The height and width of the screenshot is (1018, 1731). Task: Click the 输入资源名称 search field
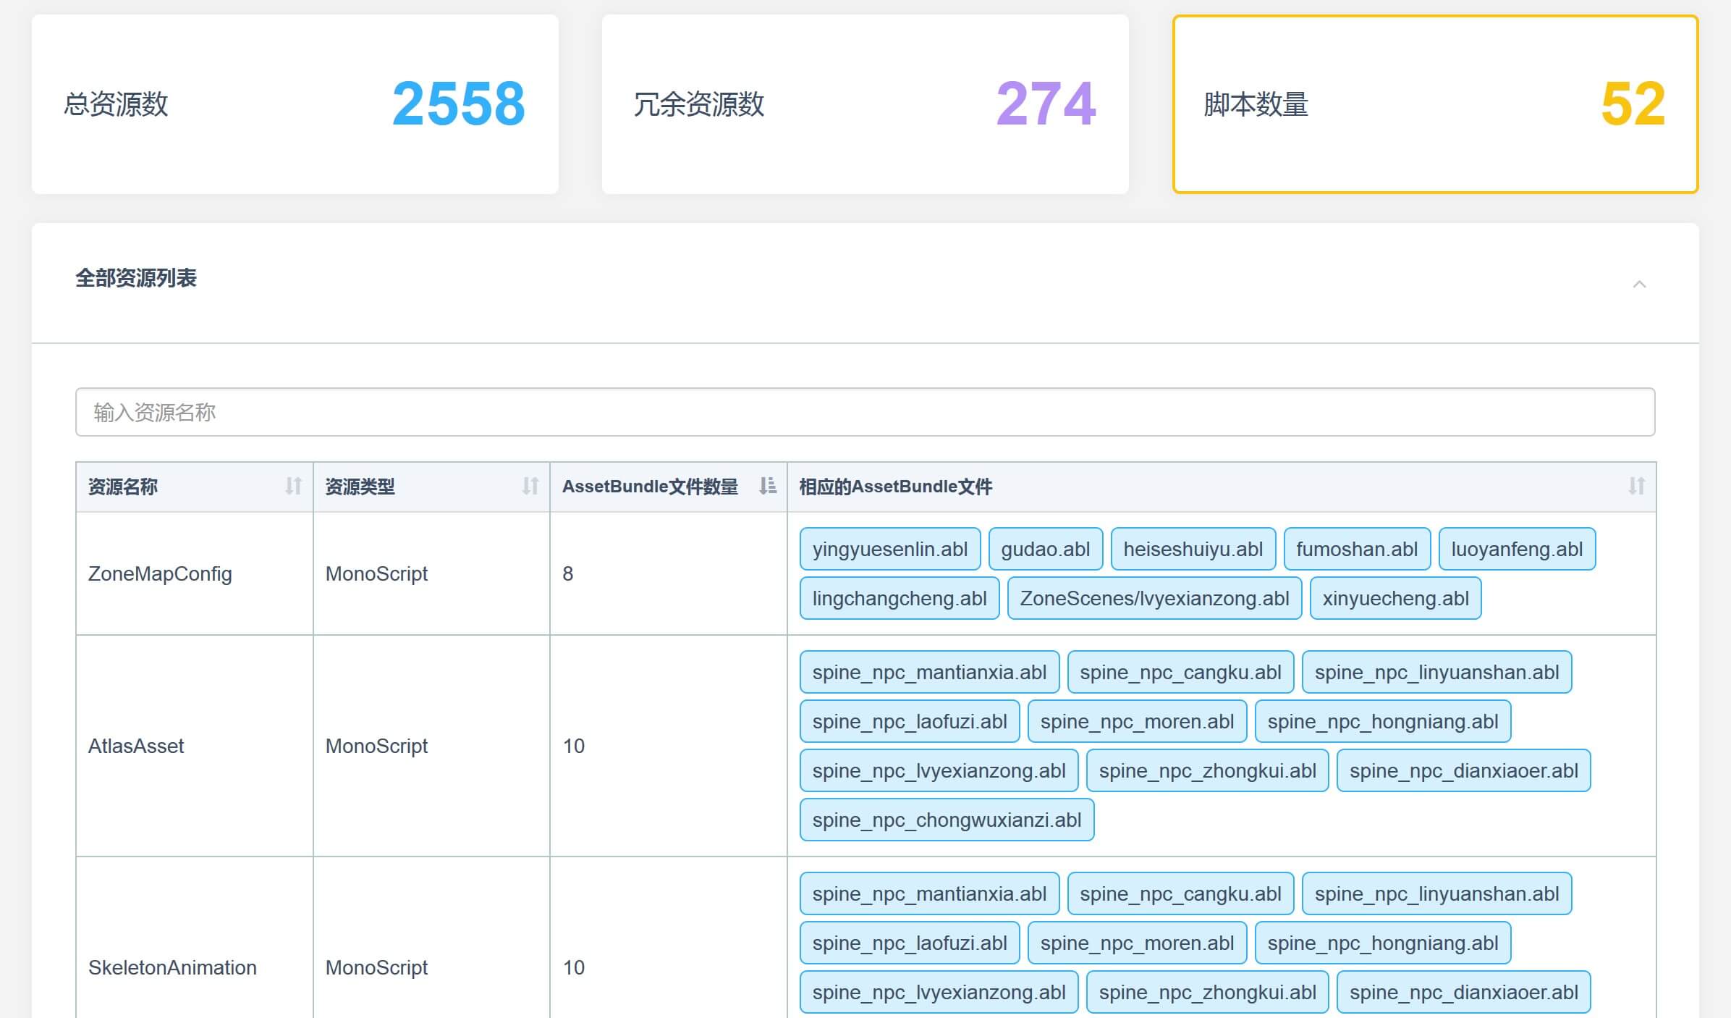865,412
